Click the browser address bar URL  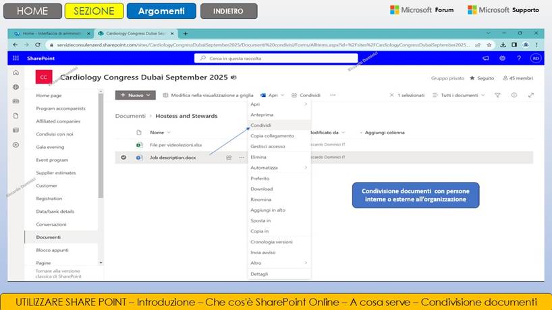[x=263, y=45]
